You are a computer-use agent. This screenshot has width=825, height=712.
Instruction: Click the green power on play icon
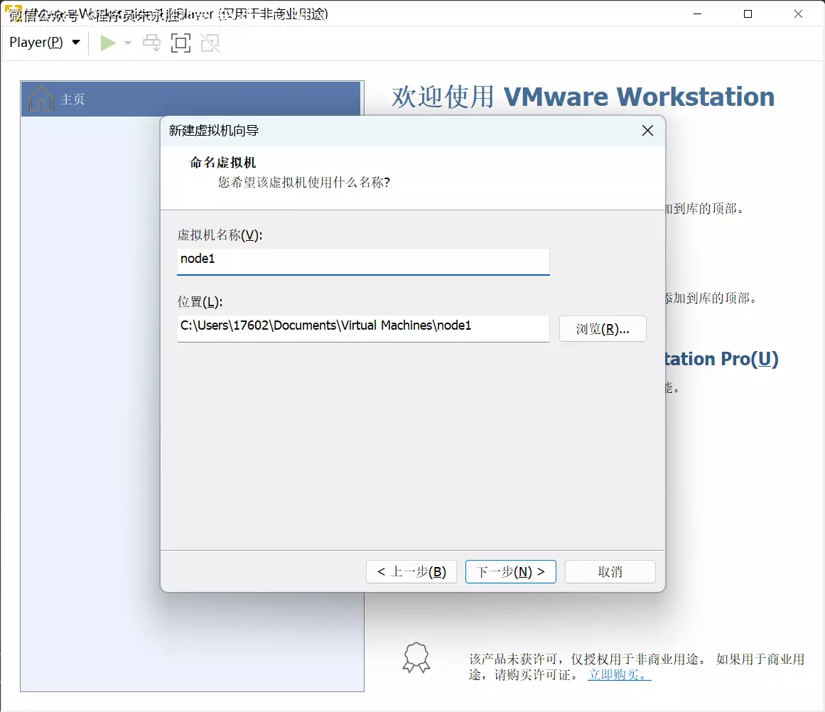tap(108, 43)
